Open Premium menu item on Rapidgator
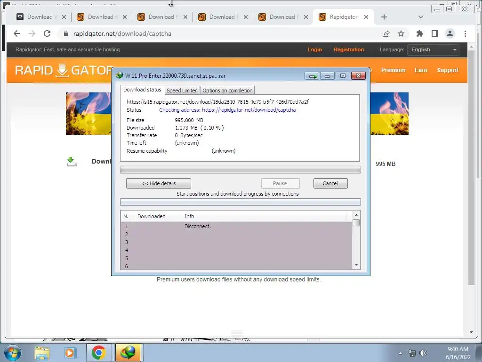This screenshot has height=362, width=482. coord(393,70)
